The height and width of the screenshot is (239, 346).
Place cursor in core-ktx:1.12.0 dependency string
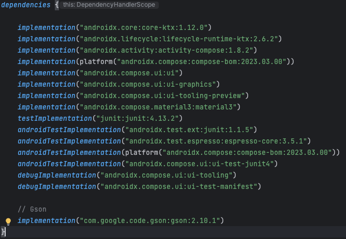(x=143, y=27)
